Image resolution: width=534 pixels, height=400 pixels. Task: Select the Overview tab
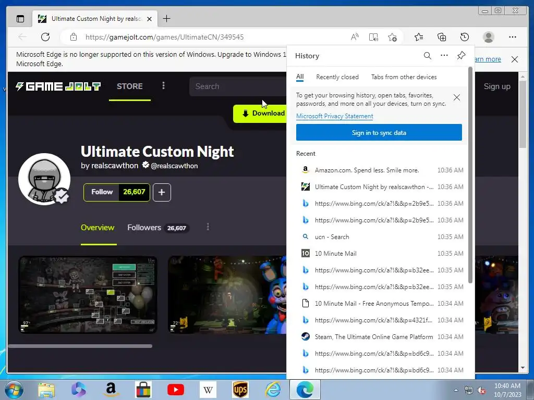98,228
